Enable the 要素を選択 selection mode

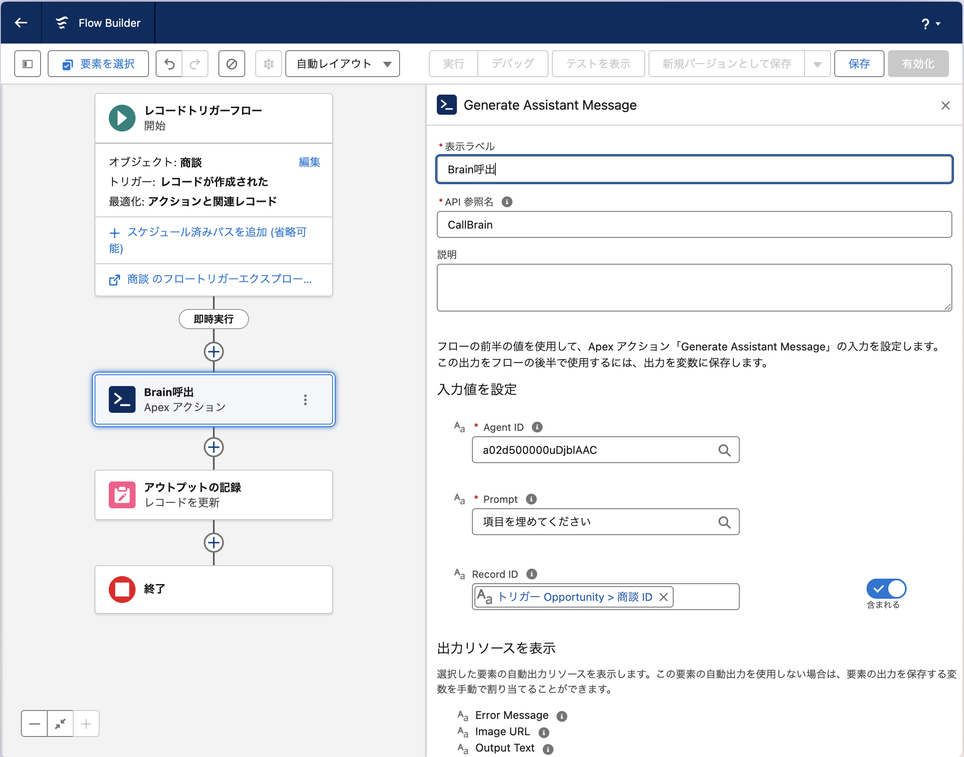pyautogui.click(x=98, y=64)
